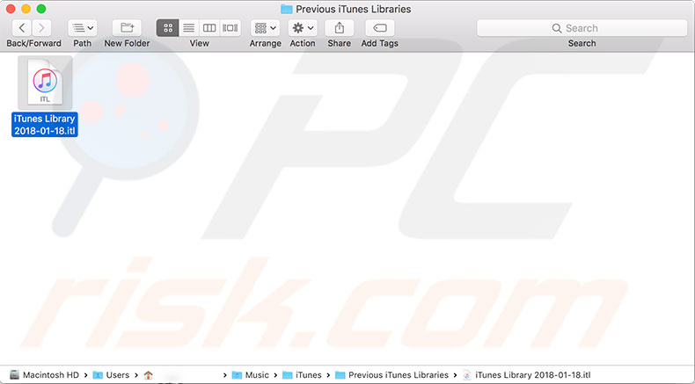Click iTunes folder in path bar
The width and height of the screenshot is (695, 384).
click(x=302, y=374)
